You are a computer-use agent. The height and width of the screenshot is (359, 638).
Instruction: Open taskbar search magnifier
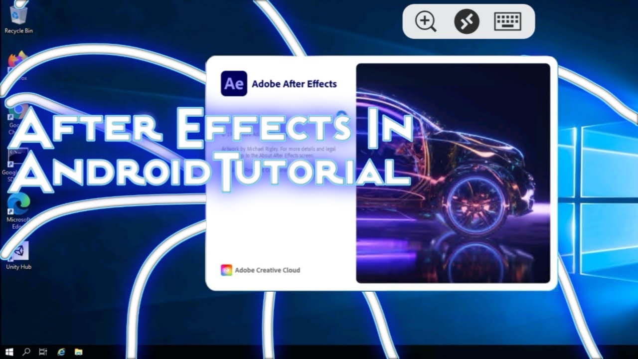tap(26, 352)
